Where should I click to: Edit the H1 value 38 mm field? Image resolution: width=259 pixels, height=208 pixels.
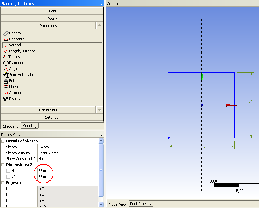click(67, 171)
